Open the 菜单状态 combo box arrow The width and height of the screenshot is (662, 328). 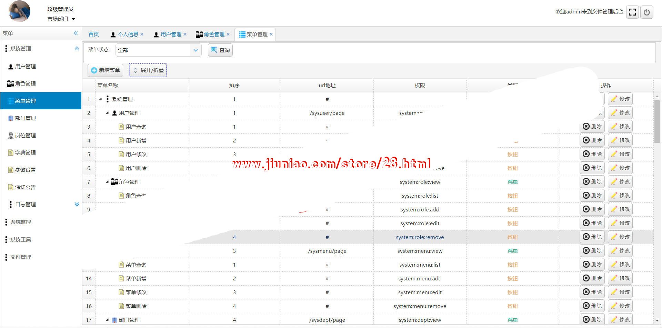[x=195, y=50]
